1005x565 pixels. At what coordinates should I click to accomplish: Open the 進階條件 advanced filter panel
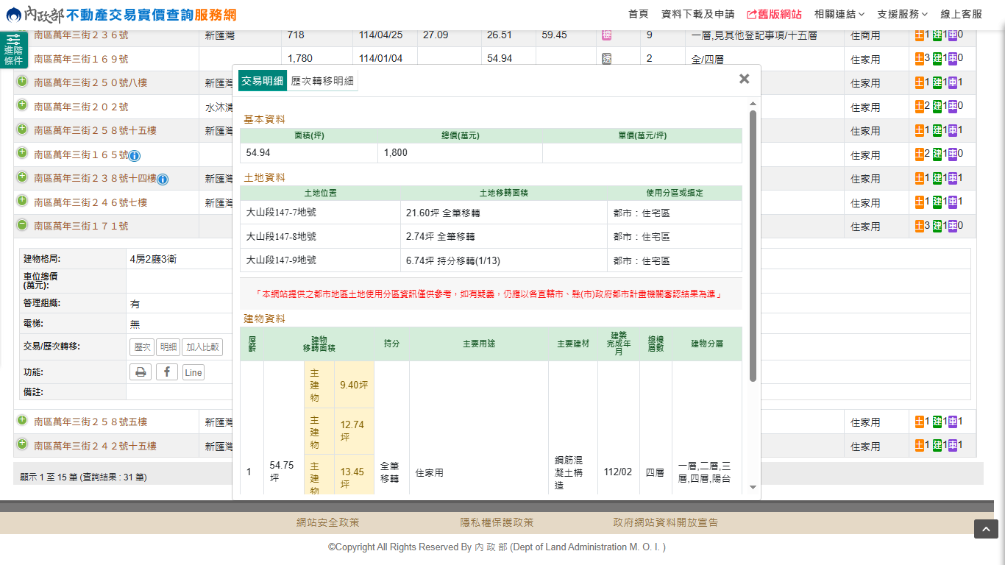point(13,49)
